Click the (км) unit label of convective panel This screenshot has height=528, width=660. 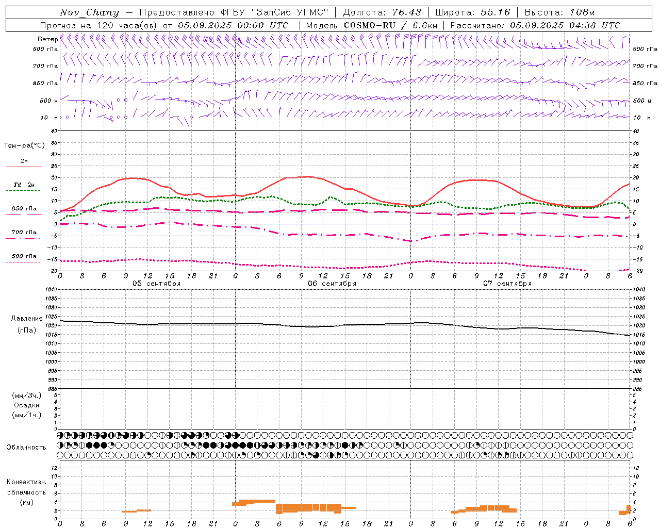[x=26, y=503]
